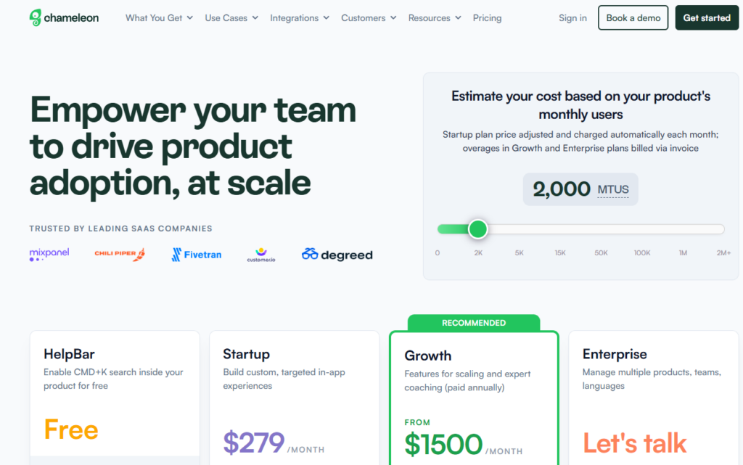Screen dimensions: 743x465
Task: Expand the Integrations dropdown
Action: 300,18
